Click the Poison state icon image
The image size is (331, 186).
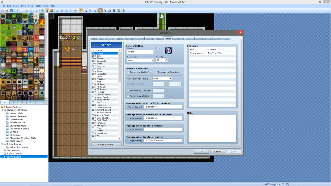168,50
